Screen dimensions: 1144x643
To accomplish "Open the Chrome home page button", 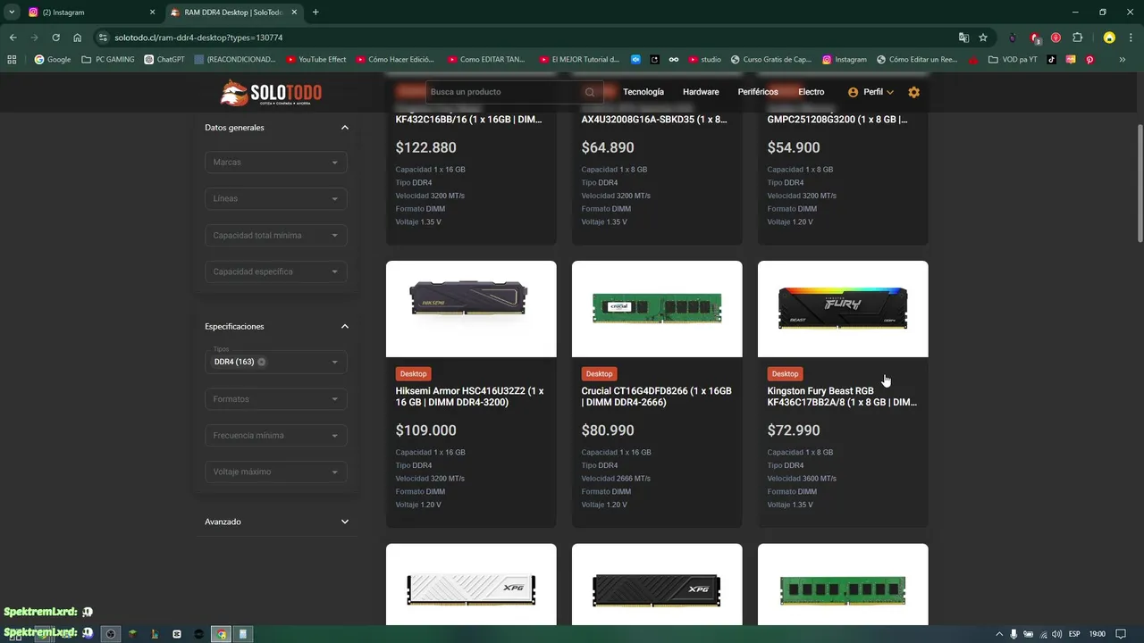I will pos(78,38).
